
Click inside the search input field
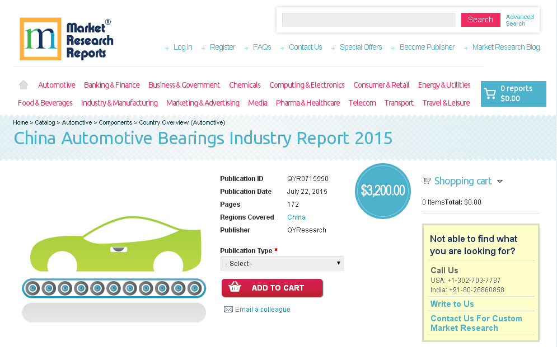tap(368, 20)
